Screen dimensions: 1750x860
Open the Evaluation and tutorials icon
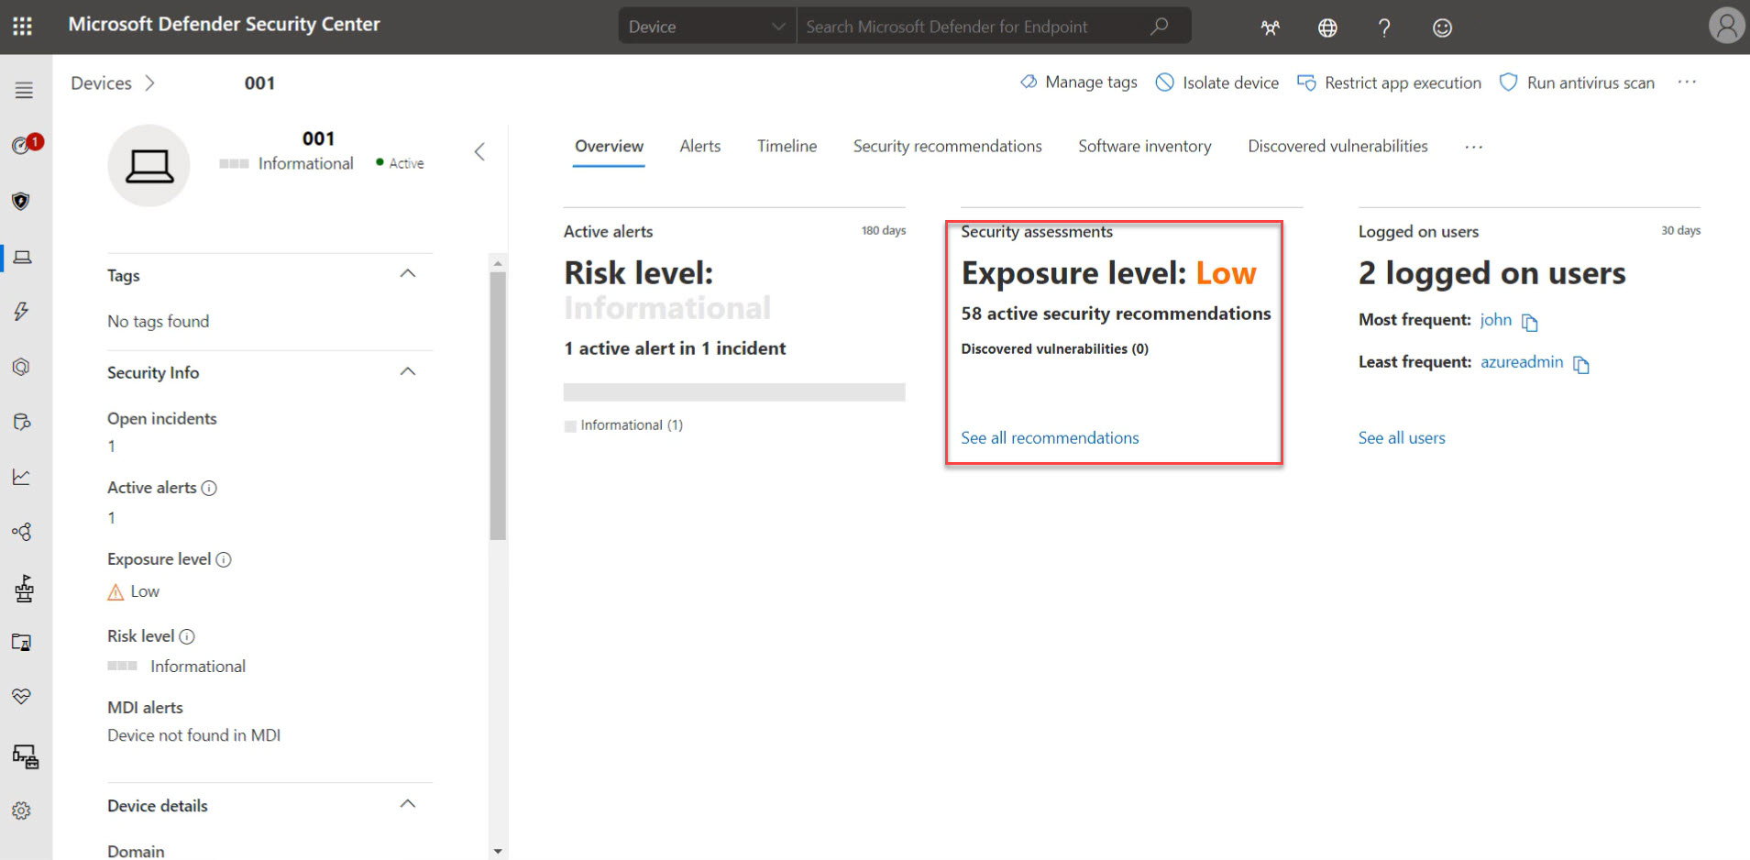point(22,642)
